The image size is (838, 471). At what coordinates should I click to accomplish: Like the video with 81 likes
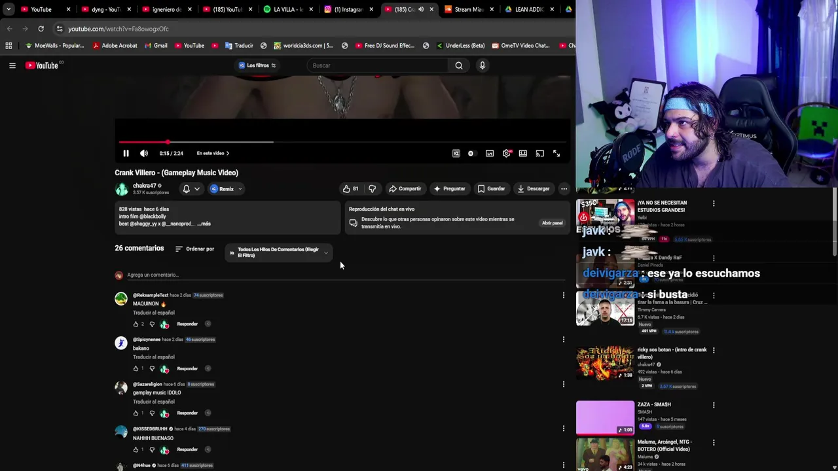350,188
